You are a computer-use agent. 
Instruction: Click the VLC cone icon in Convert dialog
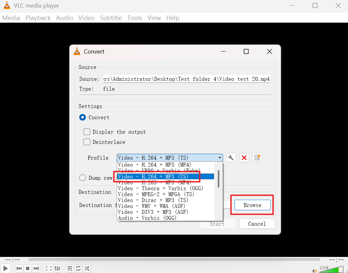point(77,51)
